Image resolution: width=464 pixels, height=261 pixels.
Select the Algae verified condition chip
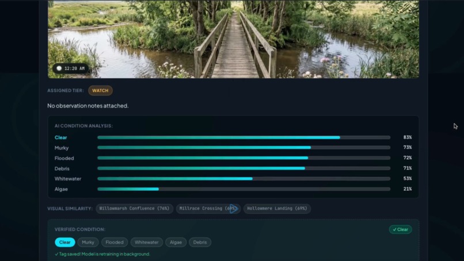point(176,242)
